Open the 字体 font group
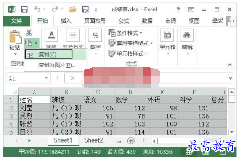Viewport: 239px width, 159px height. [51, 39]
